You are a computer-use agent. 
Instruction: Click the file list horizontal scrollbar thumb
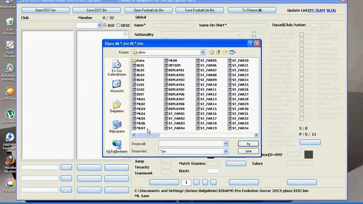click(x=148, y=135)
